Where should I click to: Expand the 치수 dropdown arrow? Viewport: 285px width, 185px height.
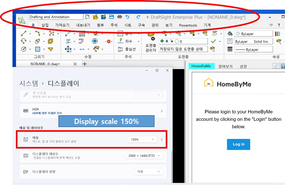(x=139, y=41)
